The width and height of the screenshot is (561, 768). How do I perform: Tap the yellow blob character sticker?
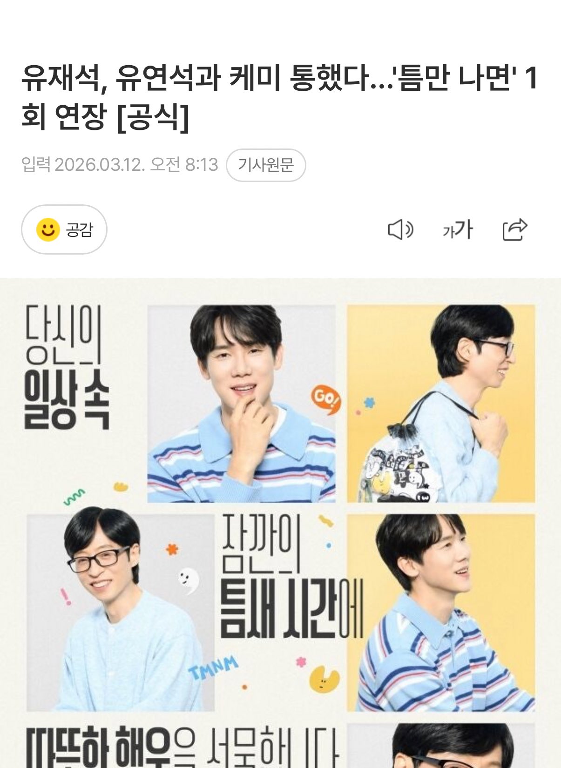(324, 679)
